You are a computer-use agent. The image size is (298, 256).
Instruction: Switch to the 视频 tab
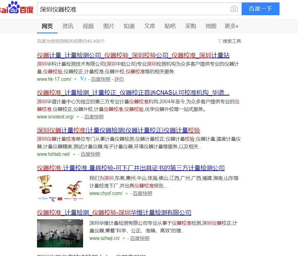coord(88,26)
